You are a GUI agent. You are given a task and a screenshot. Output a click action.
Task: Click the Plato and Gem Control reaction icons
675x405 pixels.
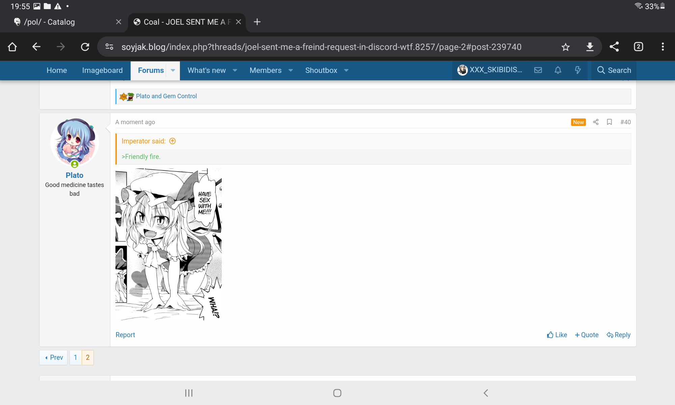pos(127,97)
